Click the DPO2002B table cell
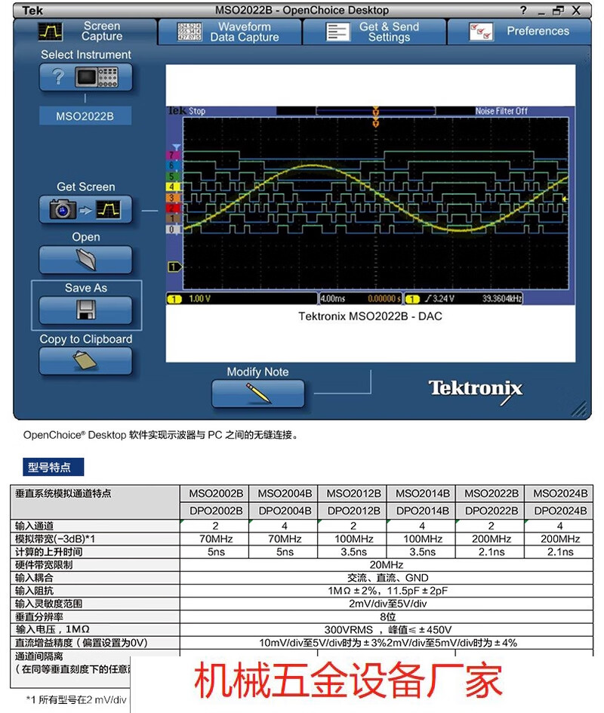The height and width of the screenshot is (713, 604). pyautogui.click(x=216, y=511)
